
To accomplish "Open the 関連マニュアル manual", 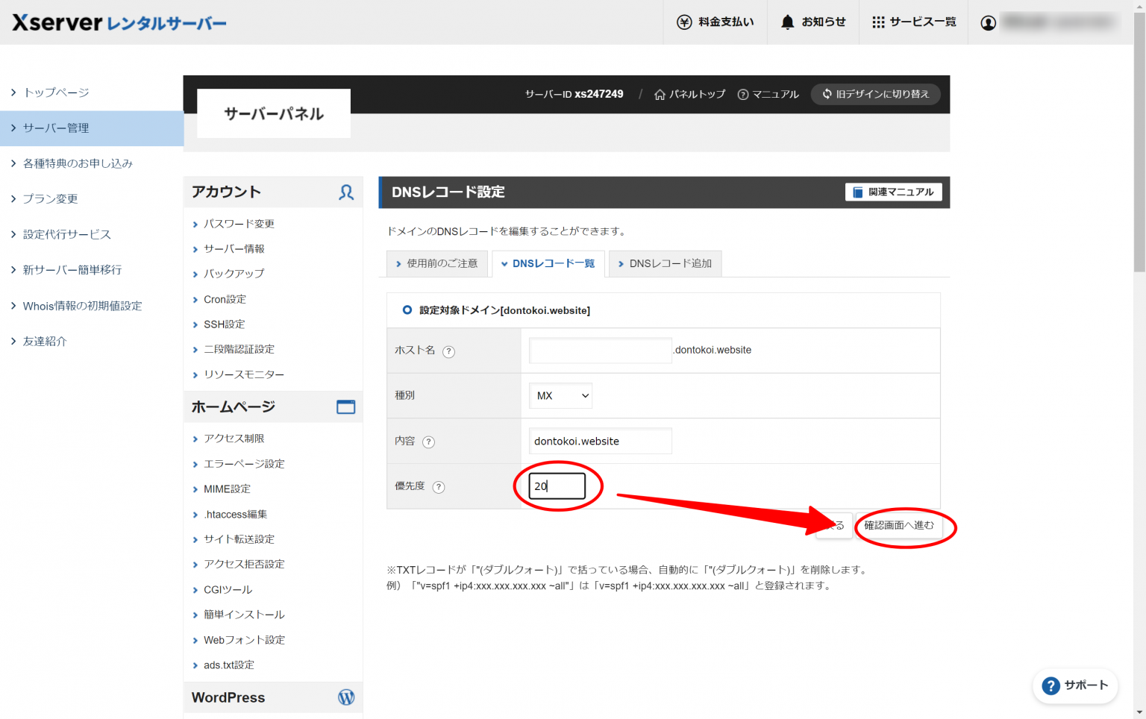I will click(893, 192).
